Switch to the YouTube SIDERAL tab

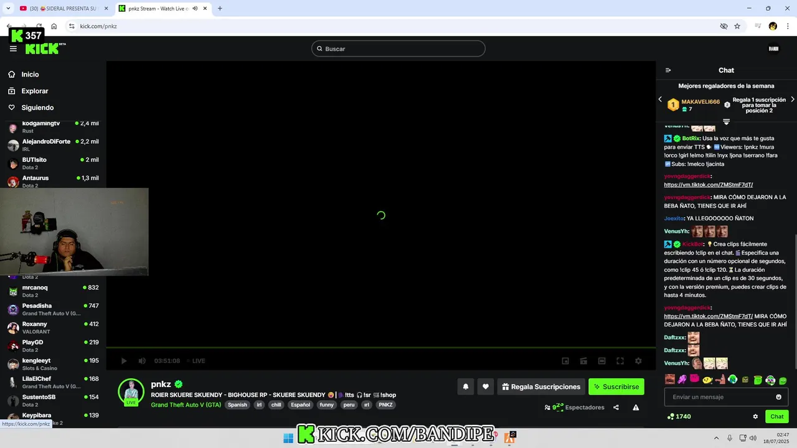coord(62,9)
